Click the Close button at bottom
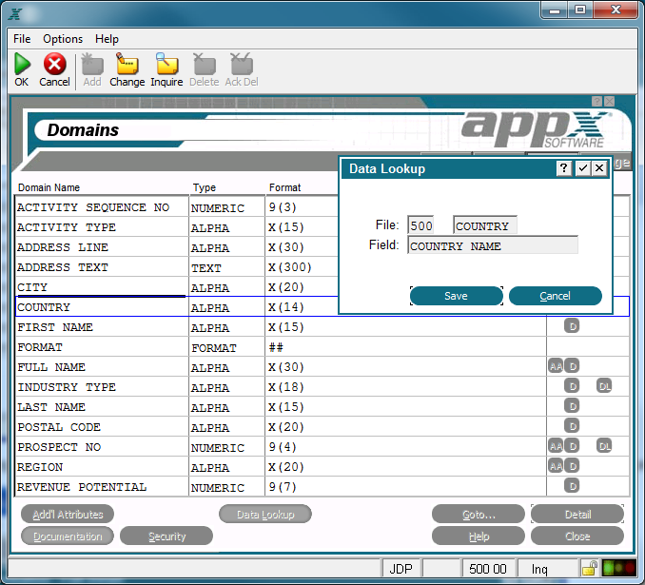This screenshot has width=645, height=585. tap(577, 536)
